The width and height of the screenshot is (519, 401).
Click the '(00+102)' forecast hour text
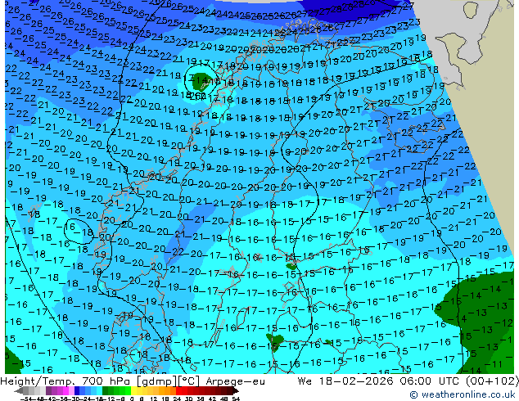[492, 381]
